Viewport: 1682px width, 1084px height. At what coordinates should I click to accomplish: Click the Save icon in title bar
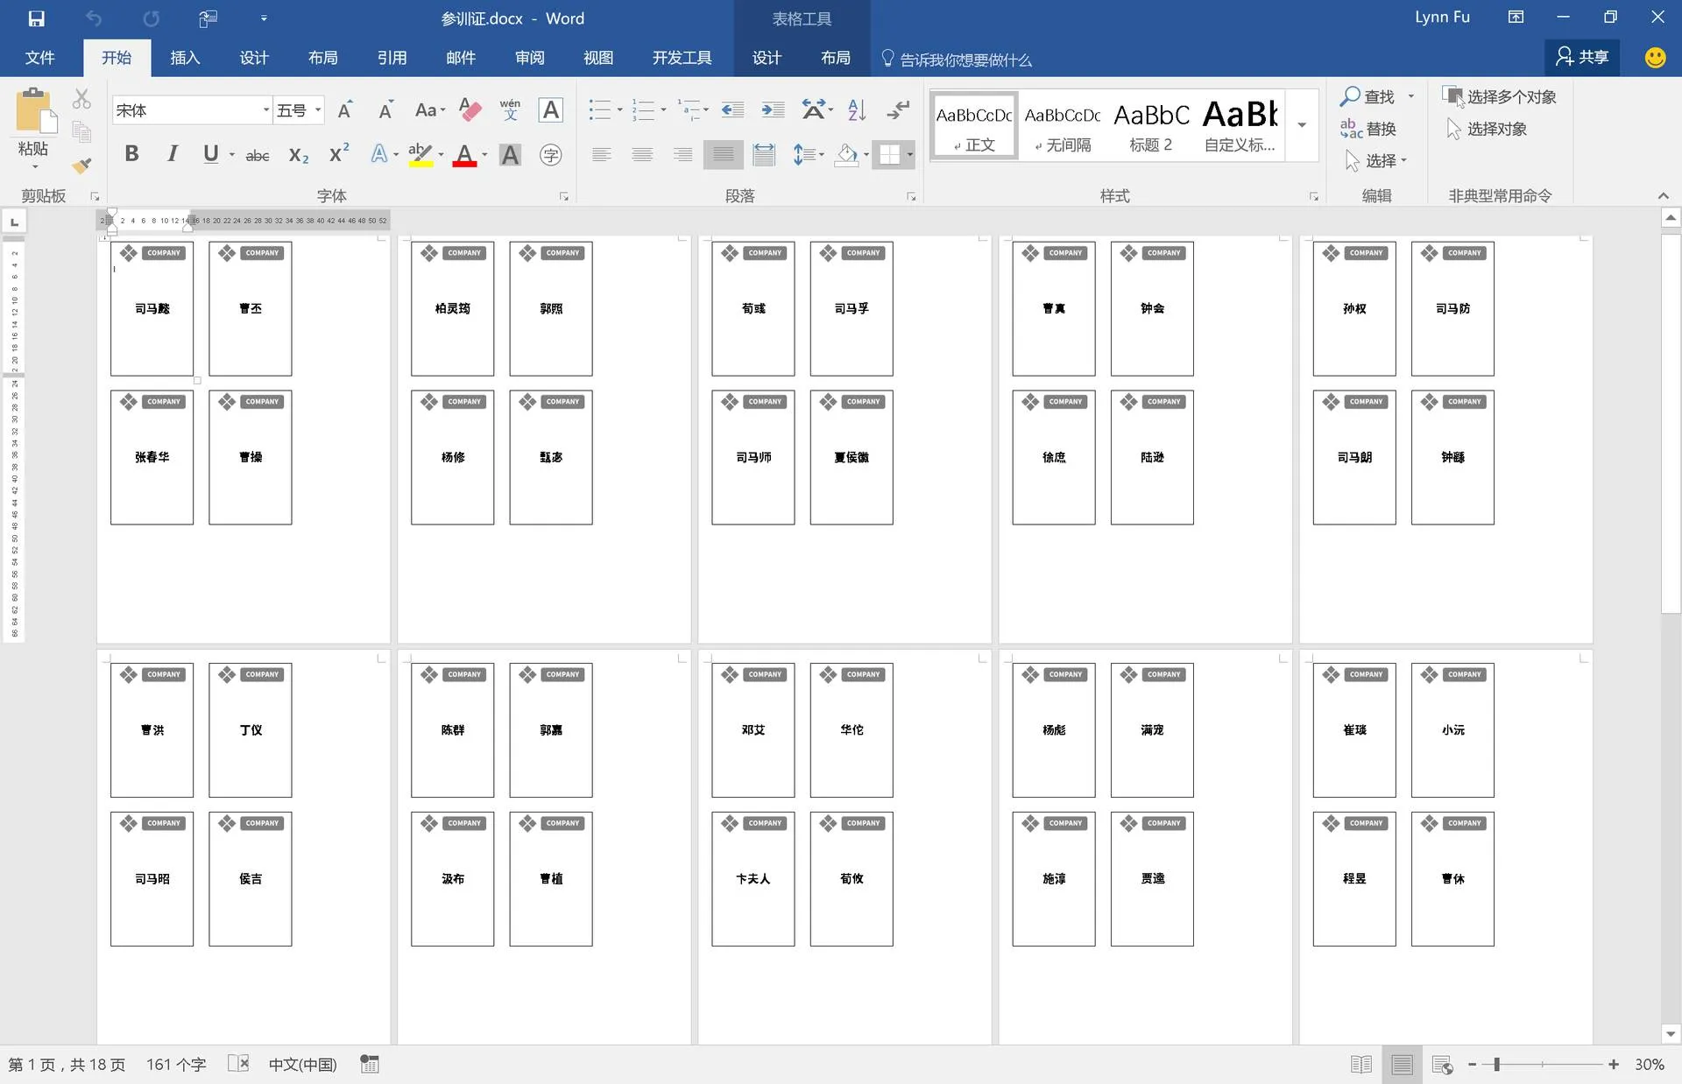pos(36,18)
